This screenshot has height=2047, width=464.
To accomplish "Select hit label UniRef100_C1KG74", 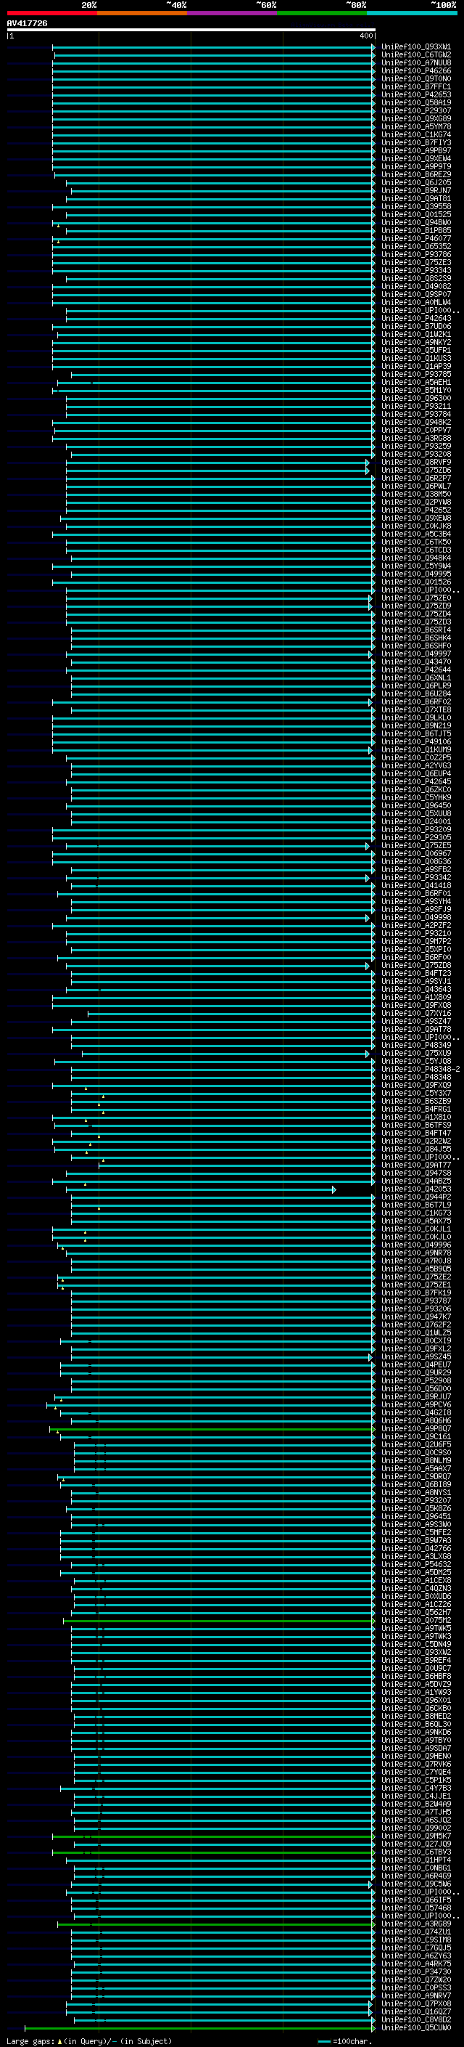I will (x=415, y=134).
